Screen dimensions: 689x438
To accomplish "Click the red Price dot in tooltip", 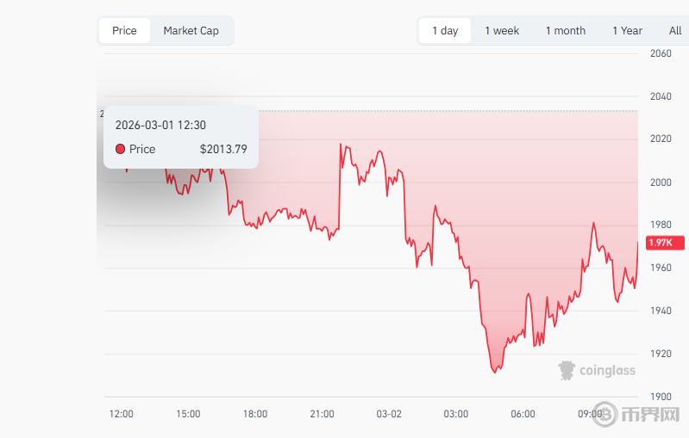I will (x=120, y=149).
